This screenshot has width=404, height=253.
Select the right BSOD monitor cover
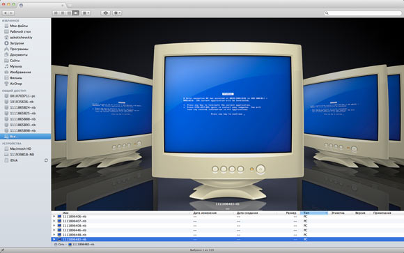click(x=347, y=116)
